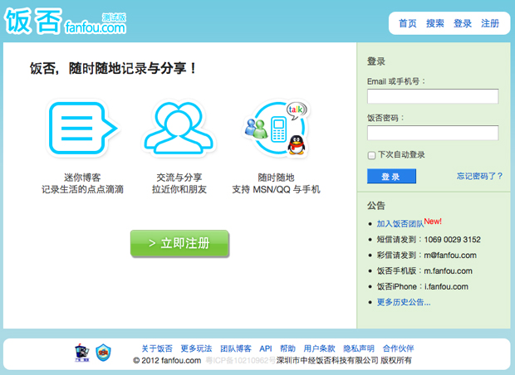
Task: Click the text 饭否手机版：m.fanfou.com
Action: click(x=424, y=271)
